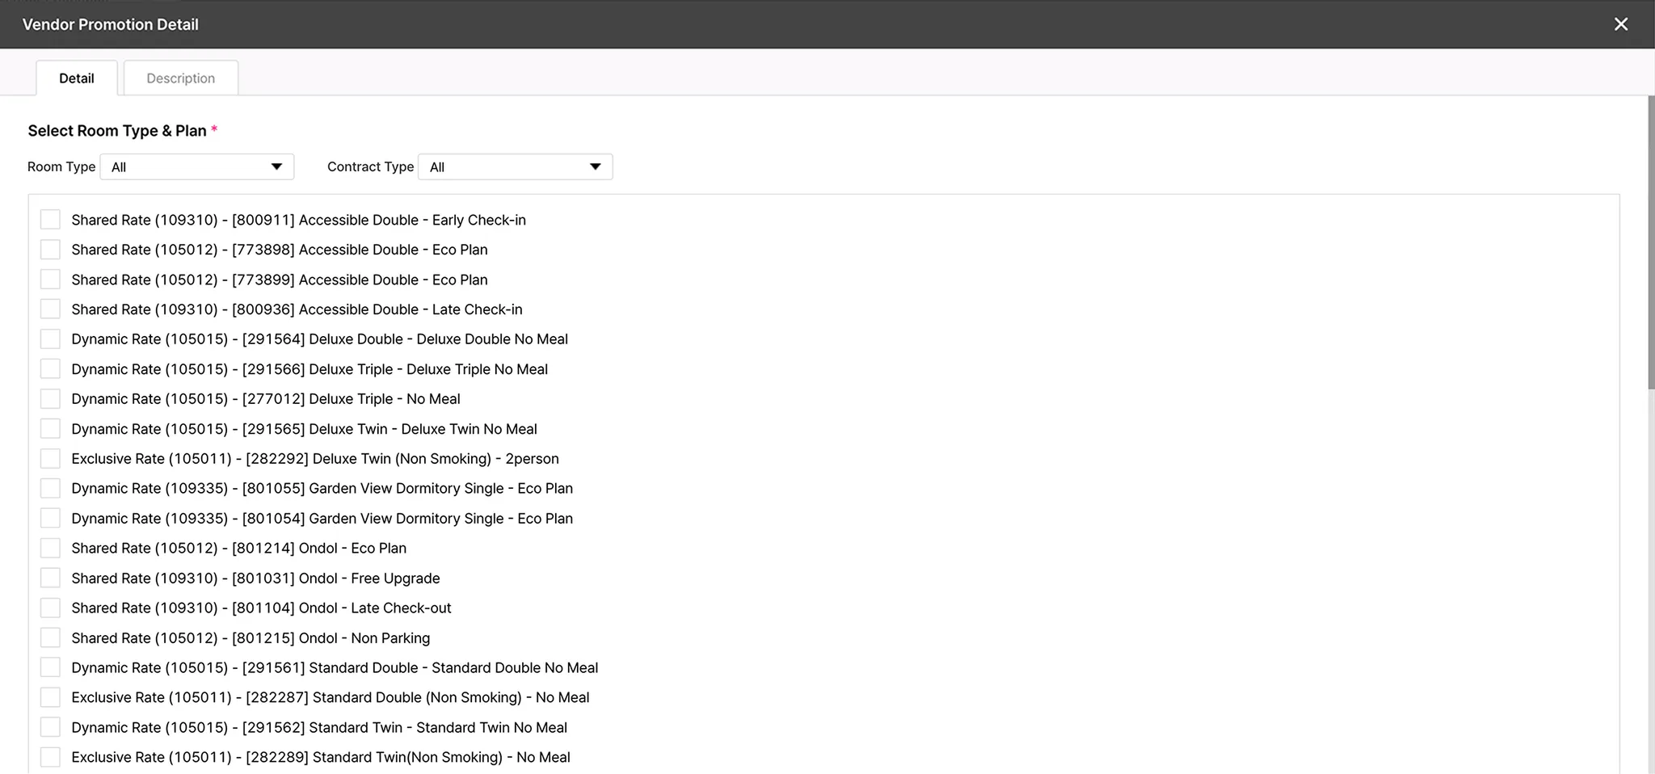This screenshot has width=1655, height=774.
Task: Tick Ondol Non Parking plan [801215]
Action: 50,638
